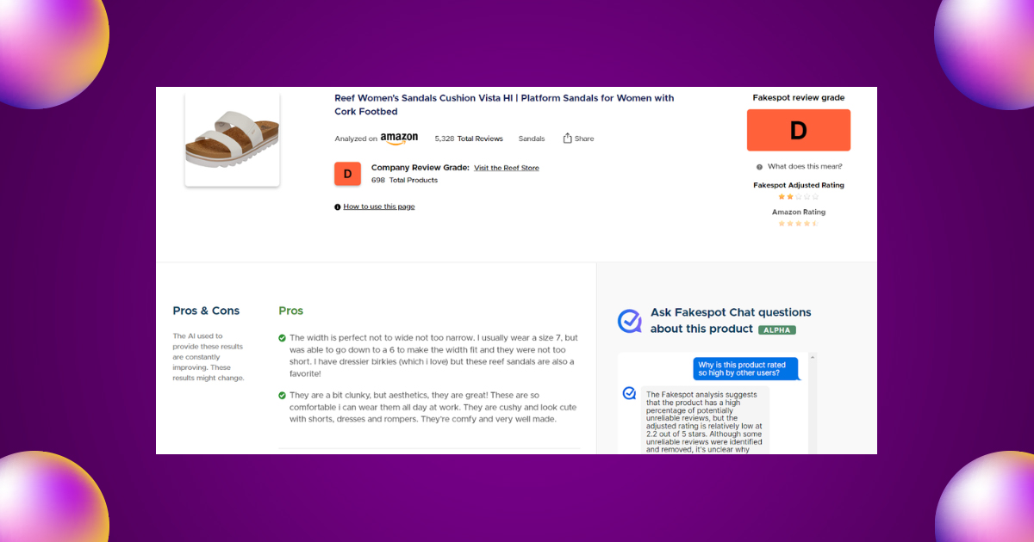Click the Fakespot review grade label
Image resolution: width=1034 pixels, height=542 pixels.
(799, 98)
